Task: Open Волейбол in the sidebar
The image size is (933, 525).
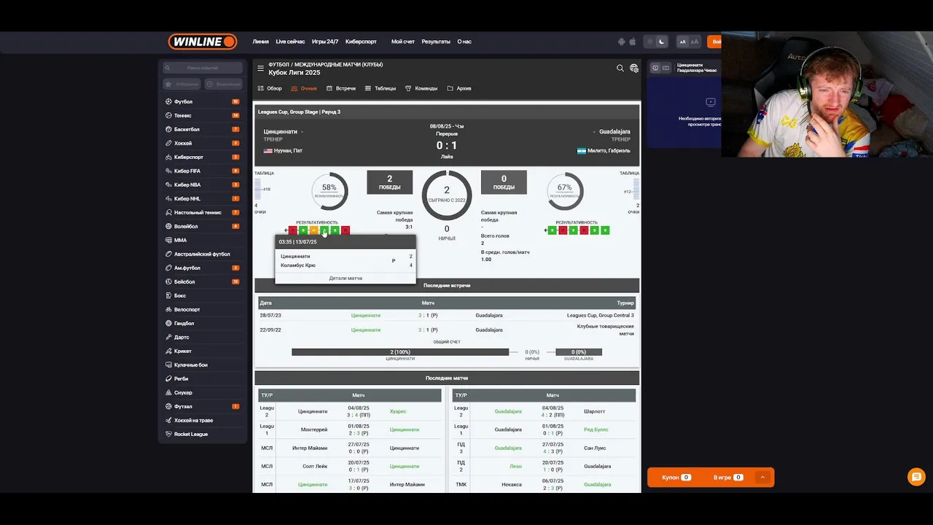Action: (x=202, y=226)
